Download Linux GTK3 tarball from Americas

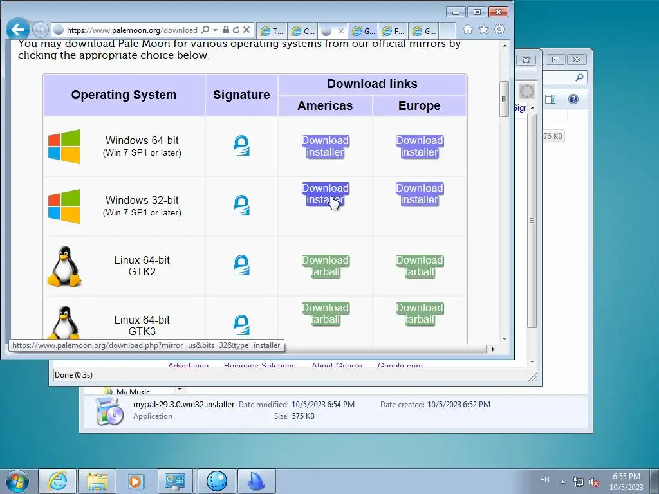point(325,313)
